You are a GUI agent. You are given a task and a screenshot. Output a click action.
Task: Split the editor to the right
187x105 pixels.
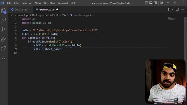point(177,9)
